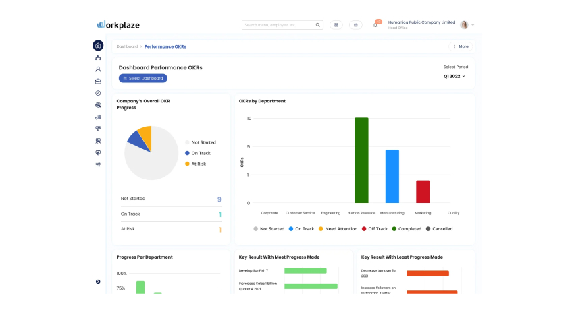Click the home icon in the sidebar
The height and width of the screenshot is (310, 572).
tap(98, 46)
